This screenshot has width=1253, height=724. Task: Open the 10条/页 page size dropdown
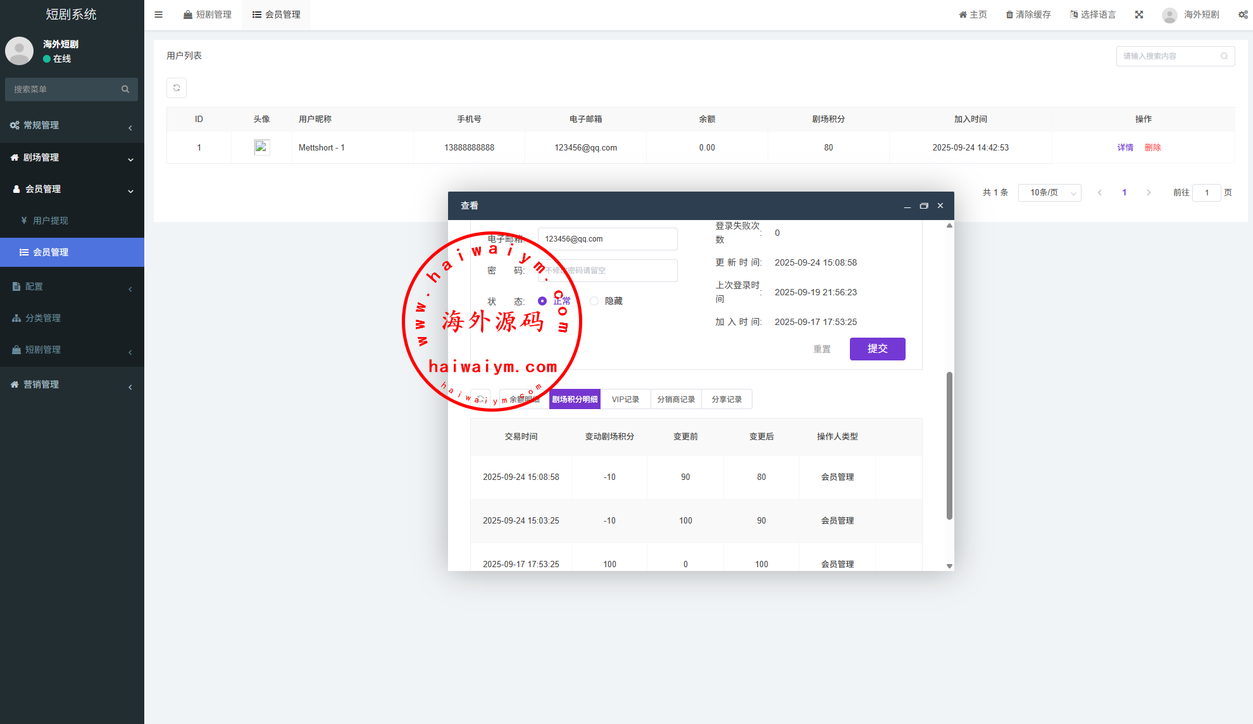click(1049, 193)
